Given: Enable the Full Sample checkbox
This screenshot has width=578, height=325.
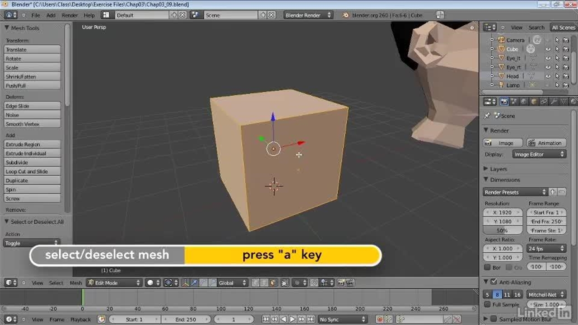Looking at the screenshot, I should coord(487,305).
